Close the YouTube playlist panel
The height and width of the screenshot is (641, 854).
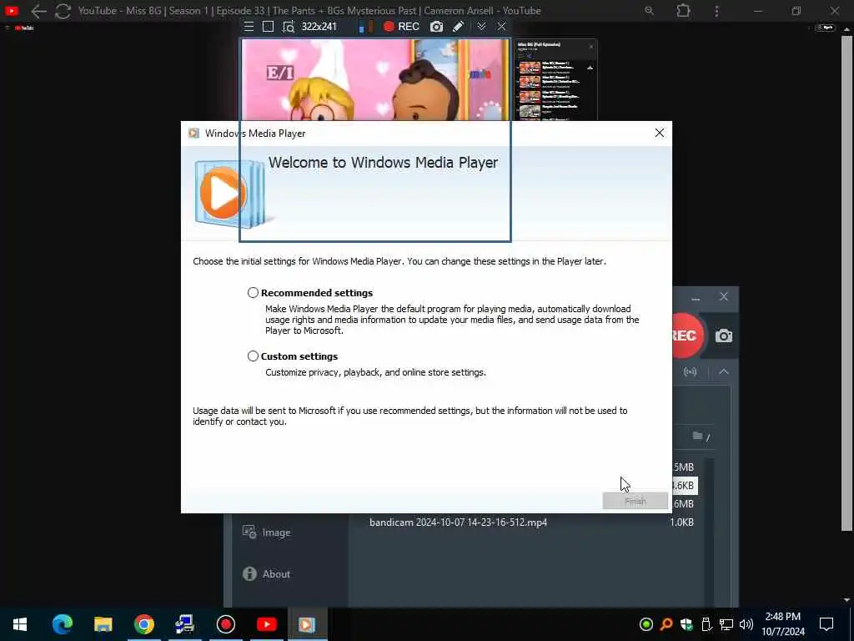tap(591, 47)
